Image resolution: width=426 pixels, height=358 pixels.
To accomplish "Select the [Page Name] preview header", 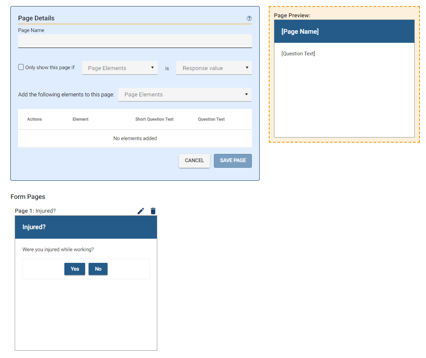I will pyautogui.click(x=344, y=31).
